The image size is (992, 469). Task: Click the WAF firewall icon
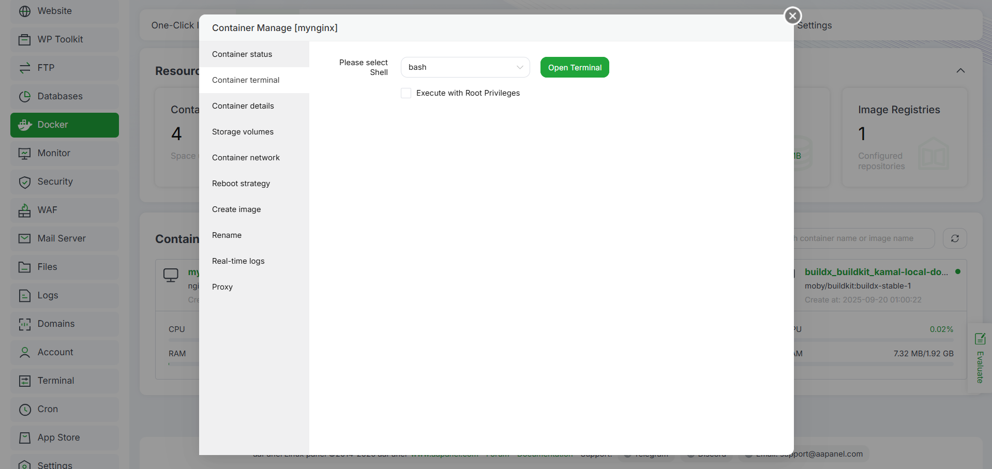click(24, 210)
